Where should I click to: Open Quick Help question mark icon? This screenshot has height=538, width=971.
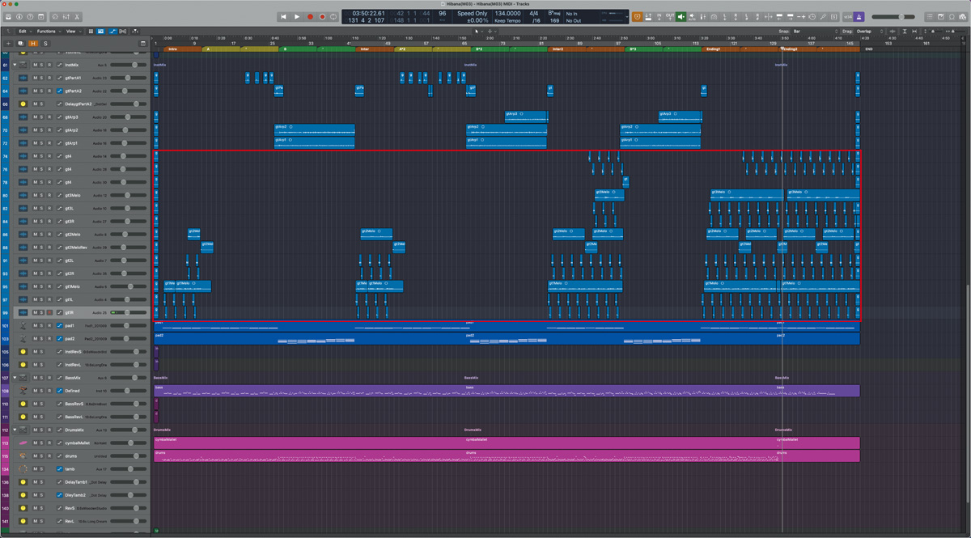coord(30,17)
